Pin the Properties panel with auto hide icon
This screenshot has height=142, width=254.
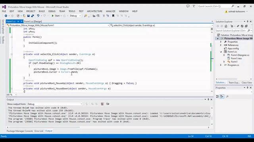pos(248,88)
